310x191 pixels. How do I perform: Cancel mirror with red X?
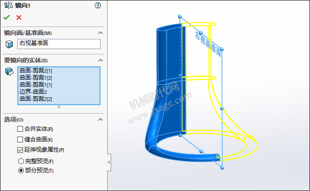(x=19, y=18)
